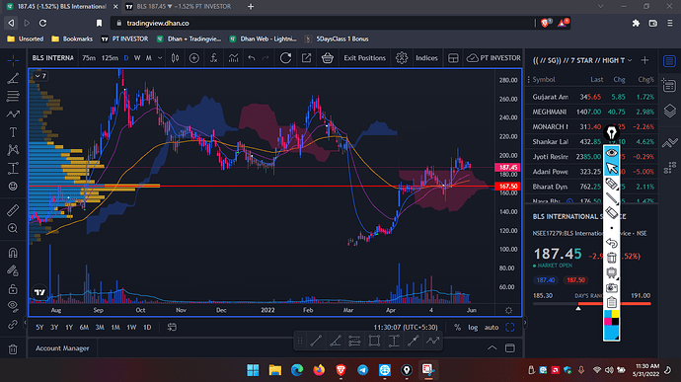This screenshot has height=382, width=681.
Task: Open the prediction and measurement tool
Action: click(13, 168)
